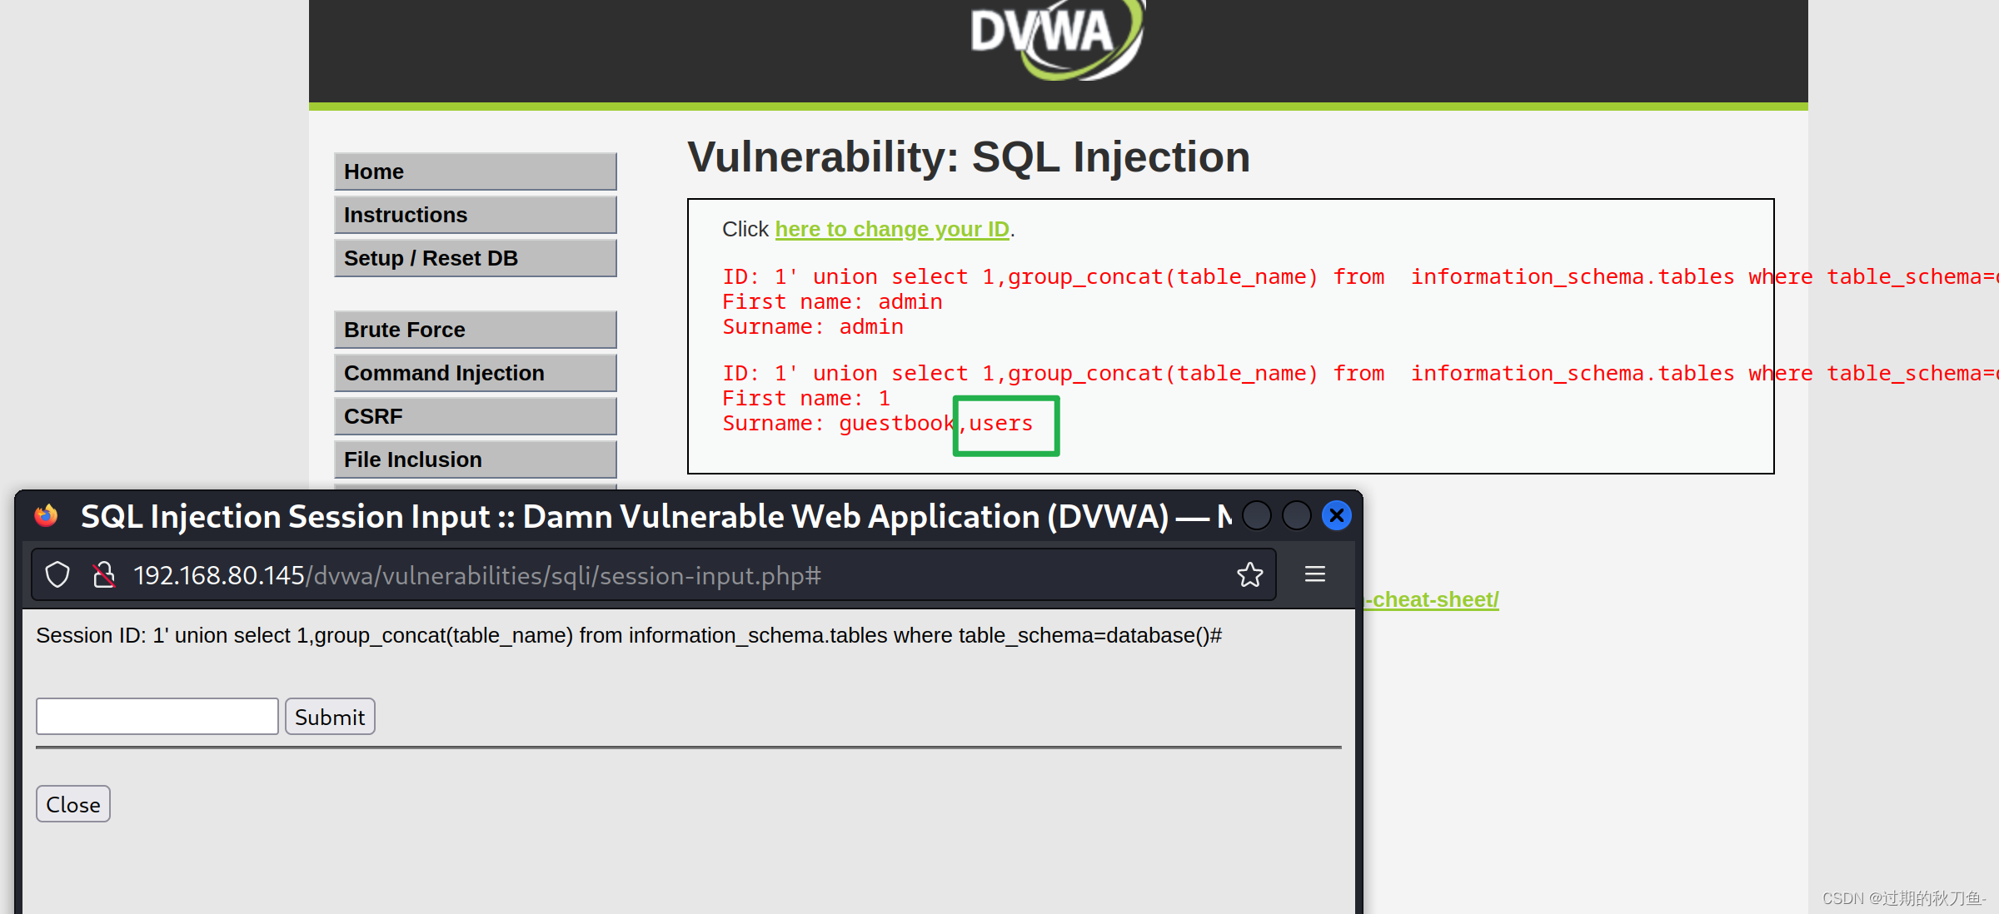Click the insecure connection padlock icon

point(103,575)
